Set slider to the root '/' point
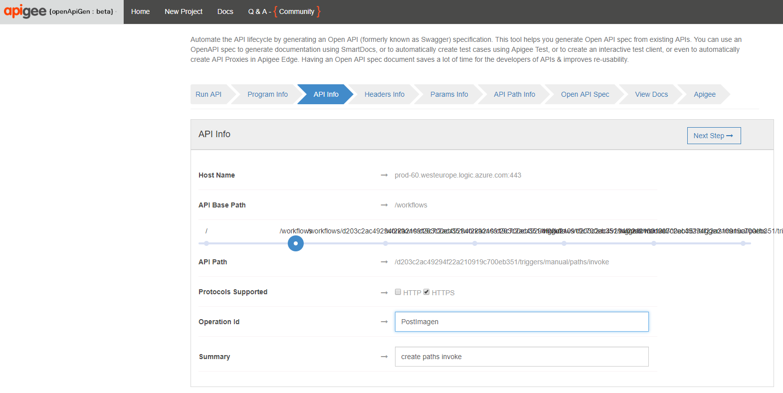This screenshot has width=783, height=393. point(206,243)
